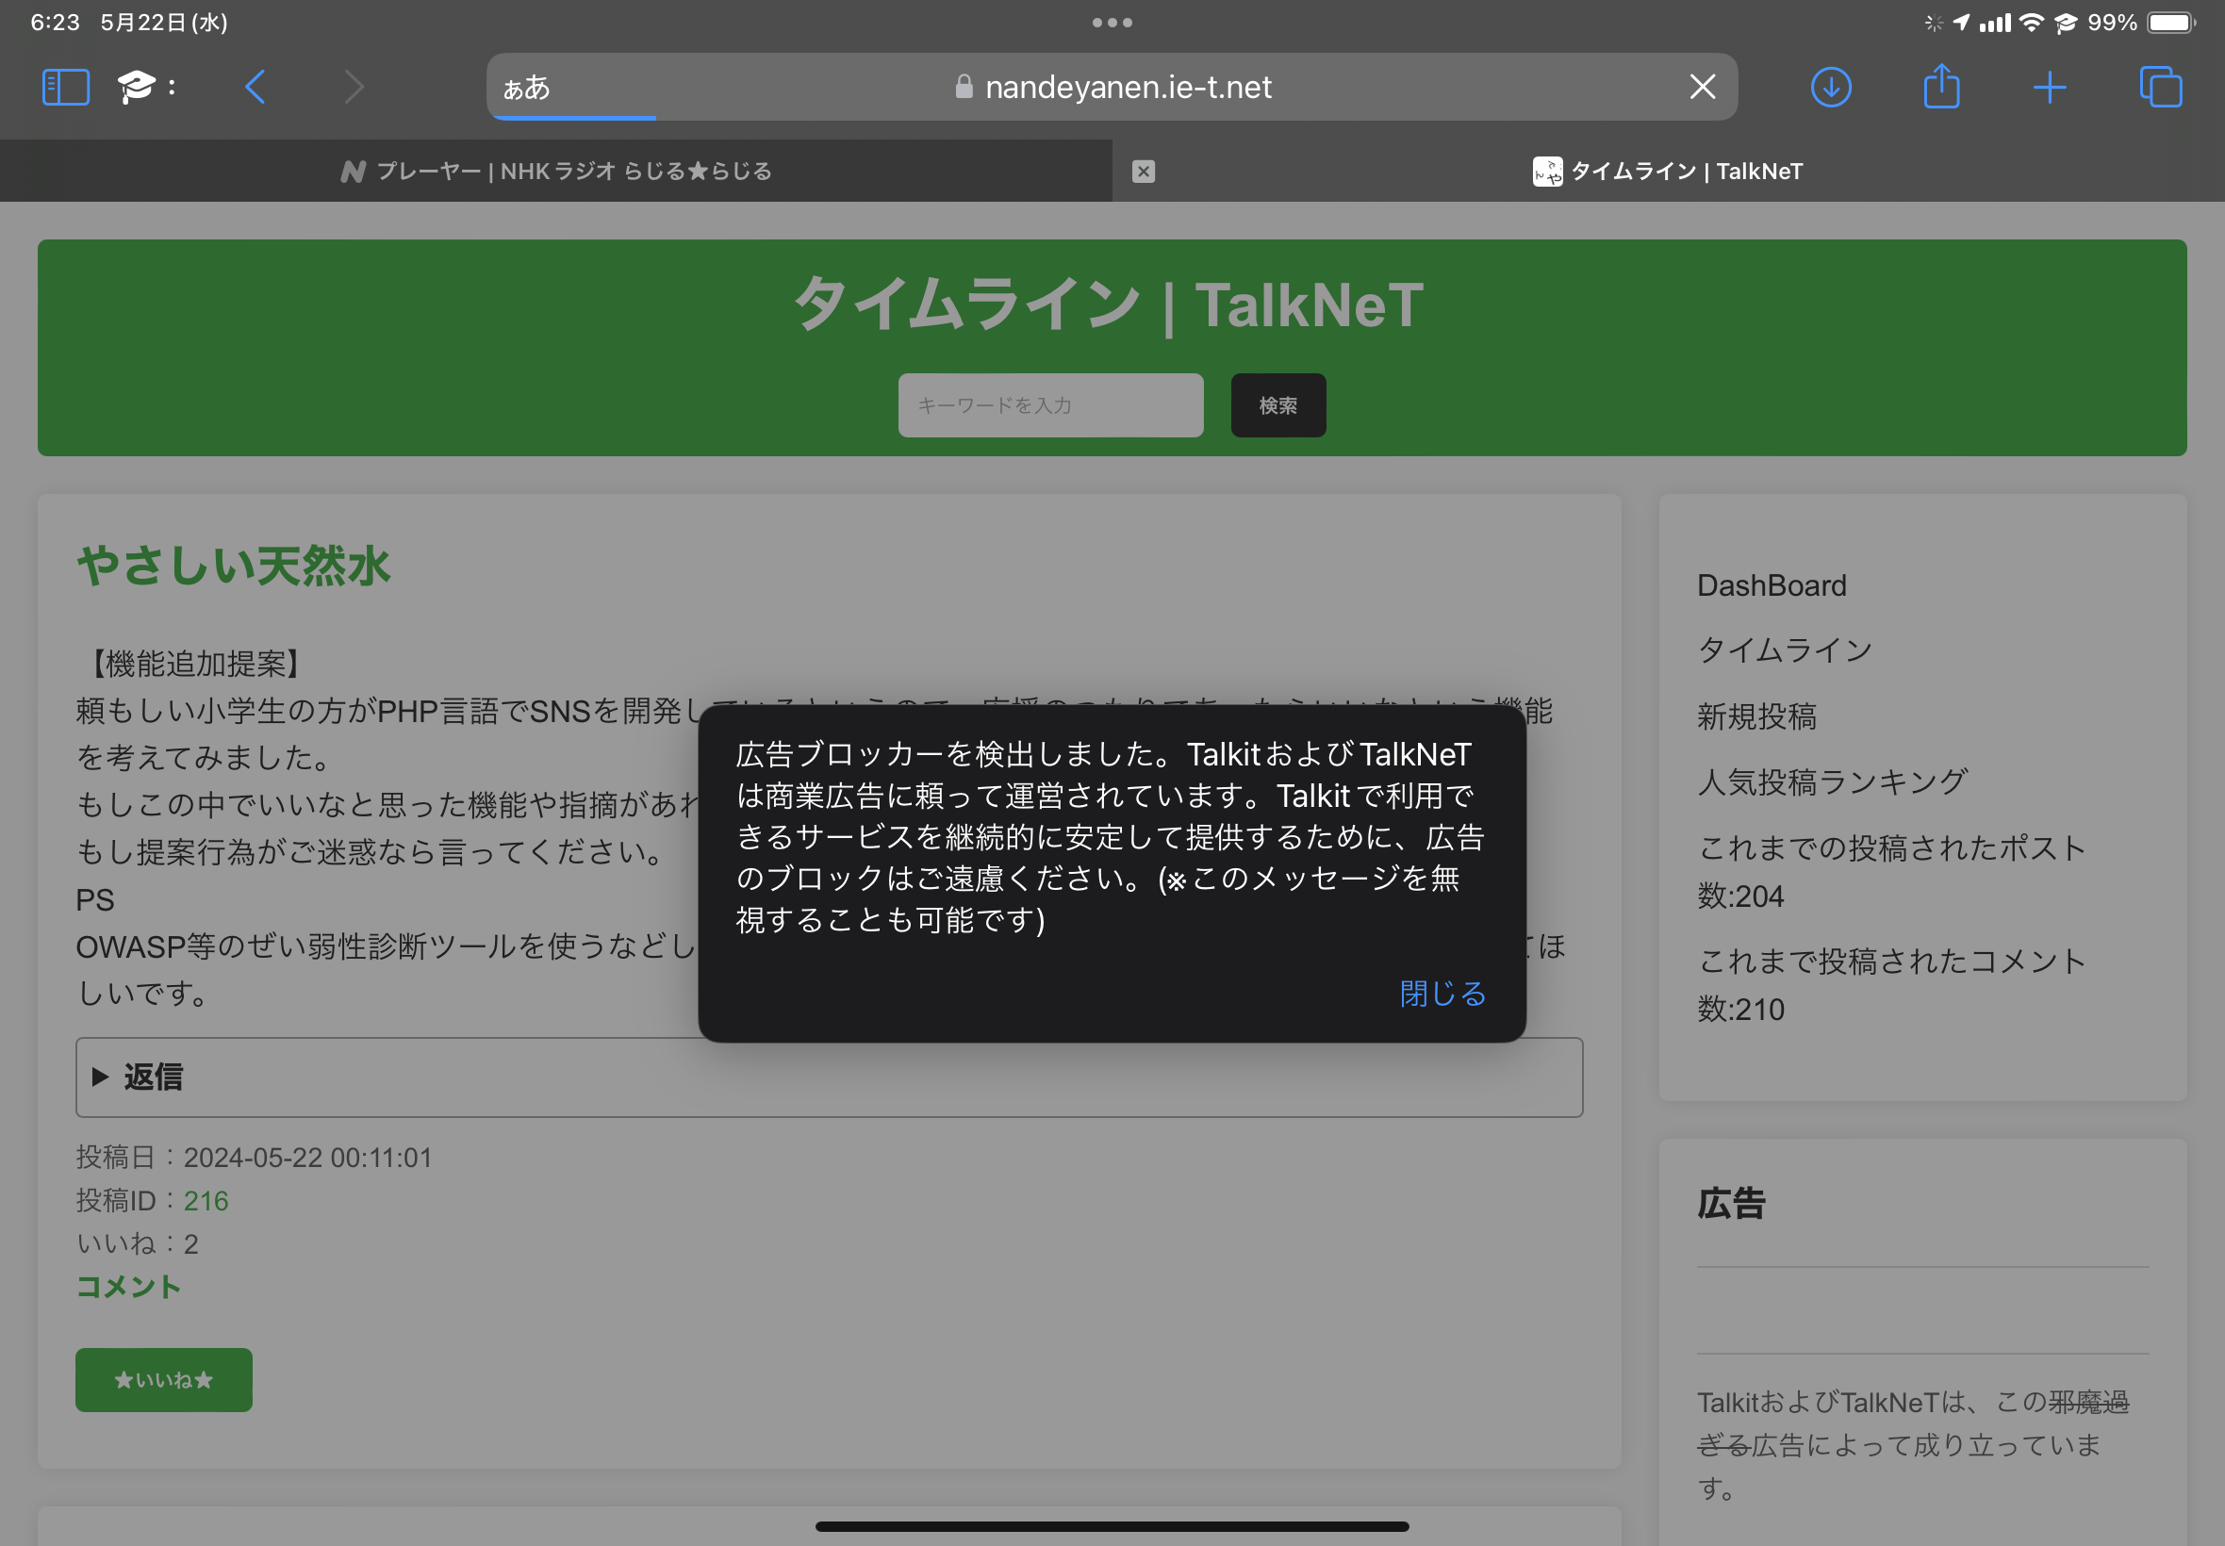Open the コメント link
2225x1546 pixels.
coord(128,1287)
